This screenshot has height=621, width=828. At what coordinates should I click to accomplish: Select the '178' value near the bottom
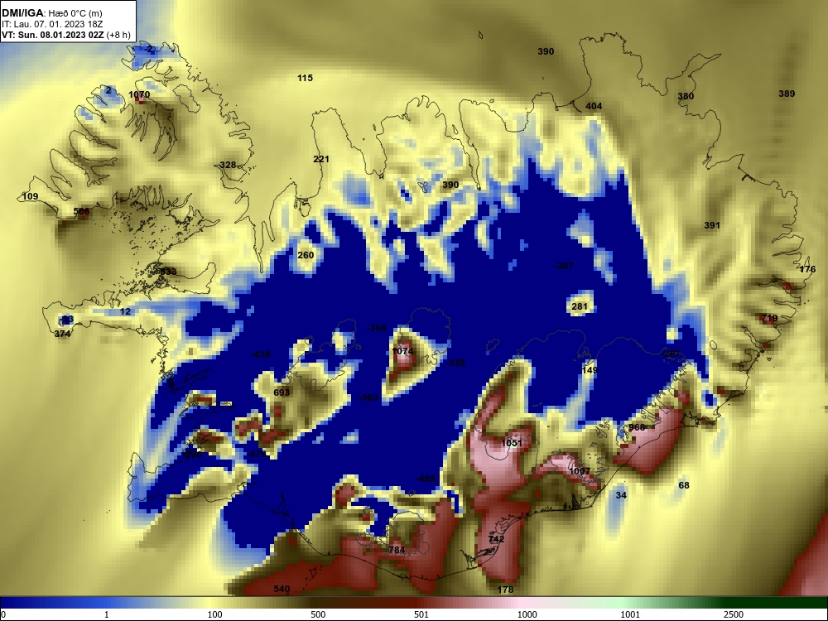[x=506, y=590]
